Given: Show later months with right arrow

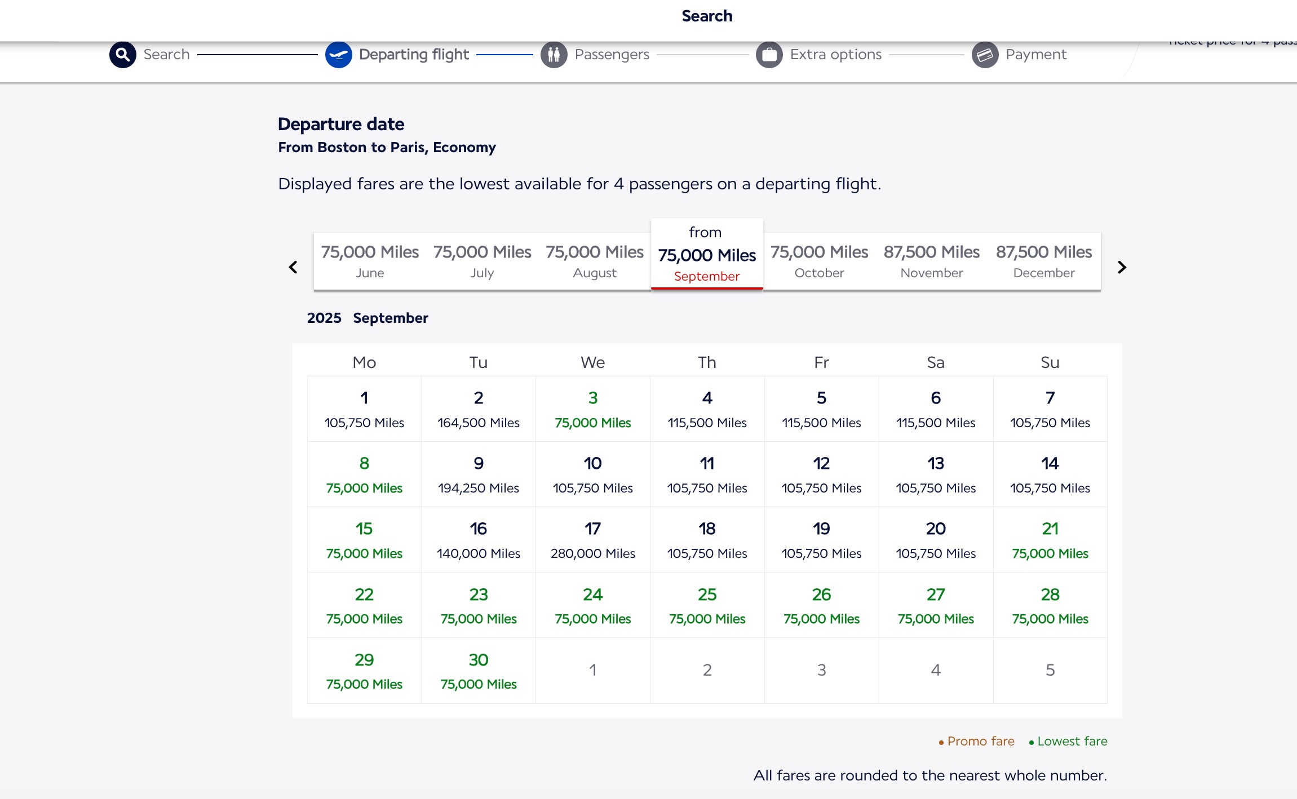Looking at the screenshot, I should coord(1122,267).
